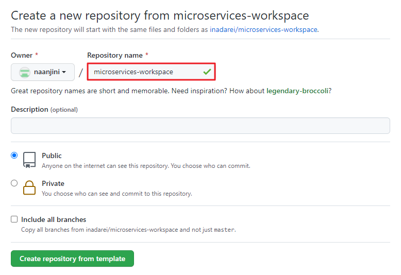Image resolution: width=401 pixels, height=275 pixels.
Task: Click the Public label text
Action: [52, 156]
